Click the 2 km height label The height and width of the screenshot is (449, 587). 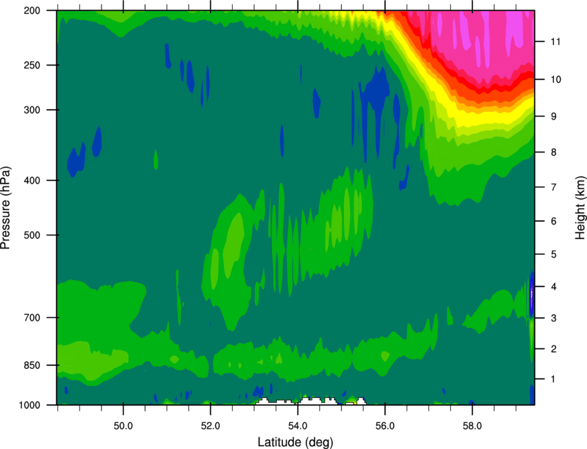pyautogui.click(x=554, y=349)
